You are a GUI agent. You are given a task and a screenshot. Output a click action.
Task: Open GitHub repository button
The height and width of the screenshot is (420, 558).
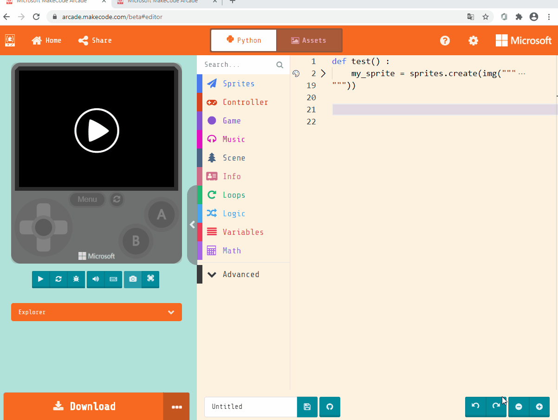330,407
